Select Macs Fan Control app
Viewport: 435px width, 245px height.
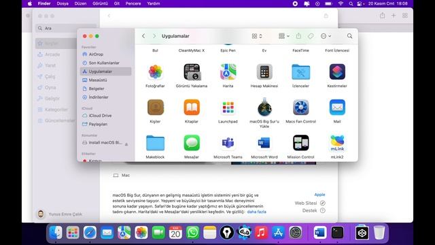click(x=300, y=108)
